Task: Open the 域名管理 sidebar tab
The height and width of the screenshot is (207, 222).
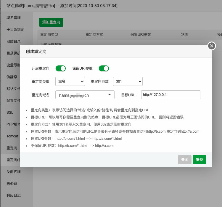Action: pos(14,18)
